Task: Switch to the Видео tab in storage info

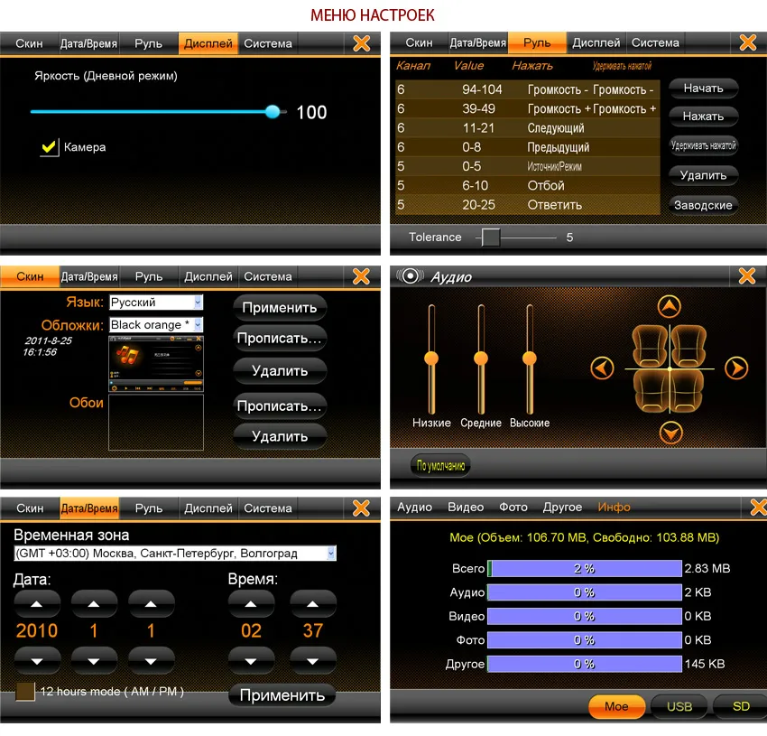Action: click(x=466, y=508)
